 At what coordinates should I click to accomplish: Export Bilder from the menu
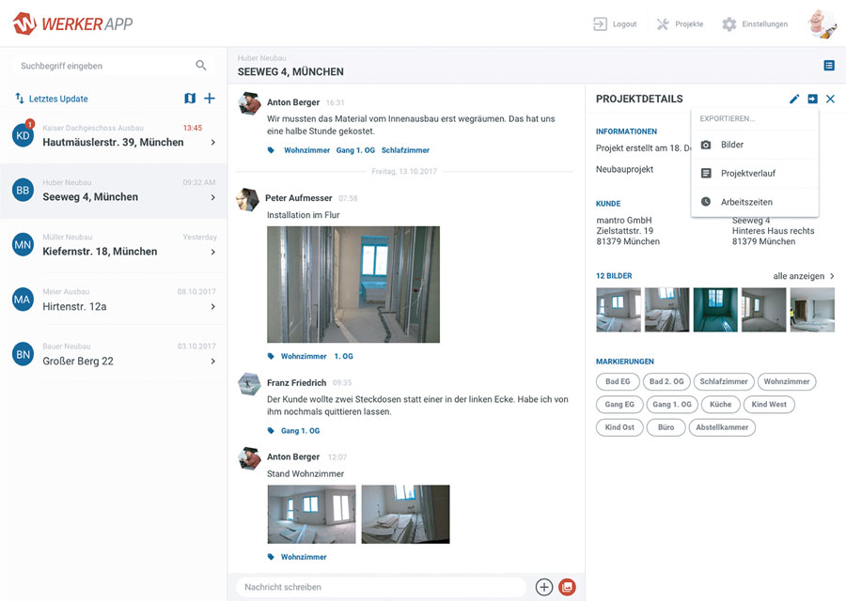pos(755,145)
